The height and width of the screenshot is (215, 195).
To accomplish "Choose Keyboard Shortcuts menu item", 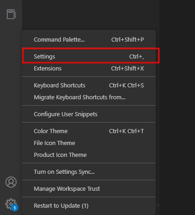I will [x=89, y=86].
